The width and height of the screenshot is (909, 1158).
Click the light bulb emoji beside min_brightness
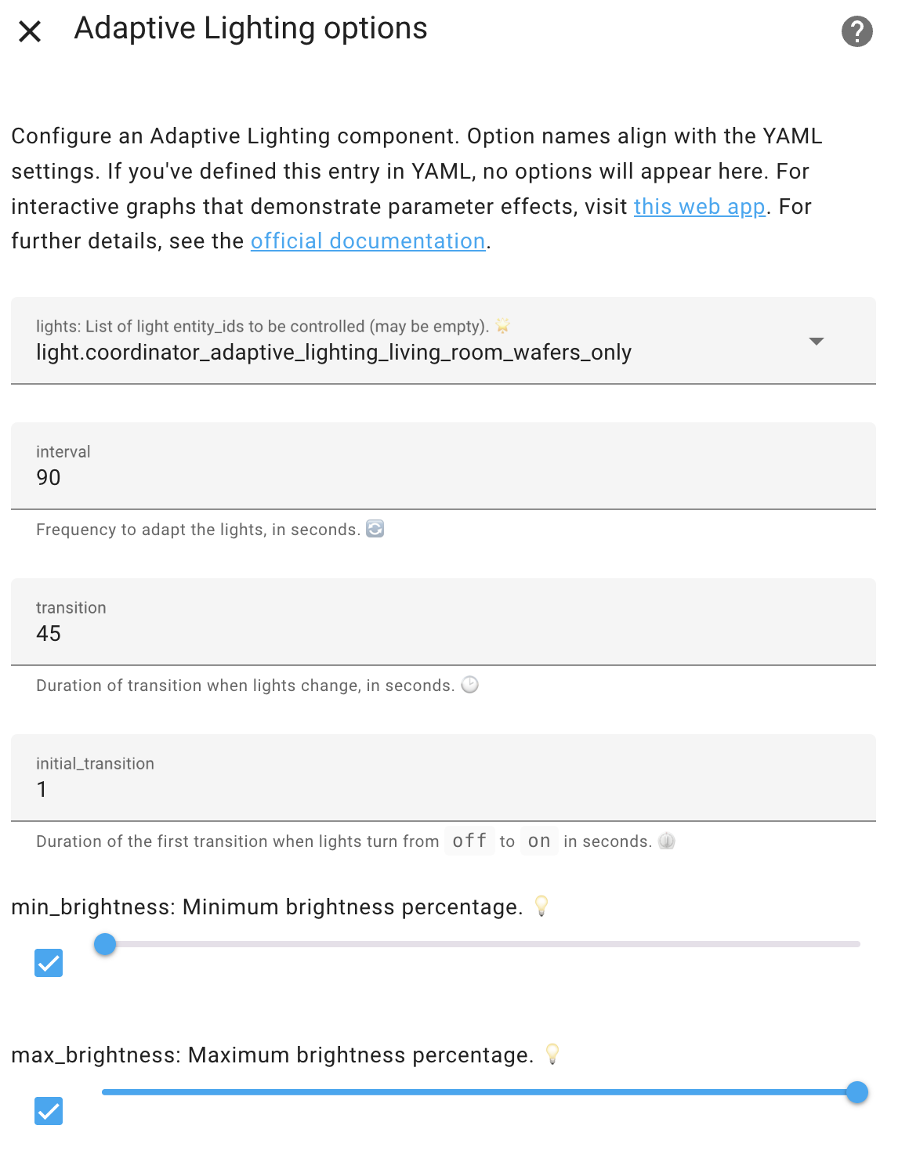tap(541, 906)
